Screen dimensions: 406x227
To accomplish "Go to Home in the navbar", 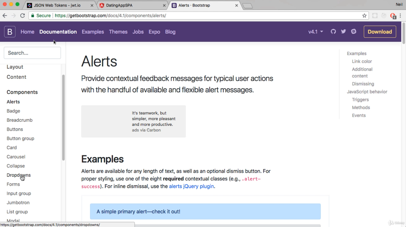I will click(28, 32).
